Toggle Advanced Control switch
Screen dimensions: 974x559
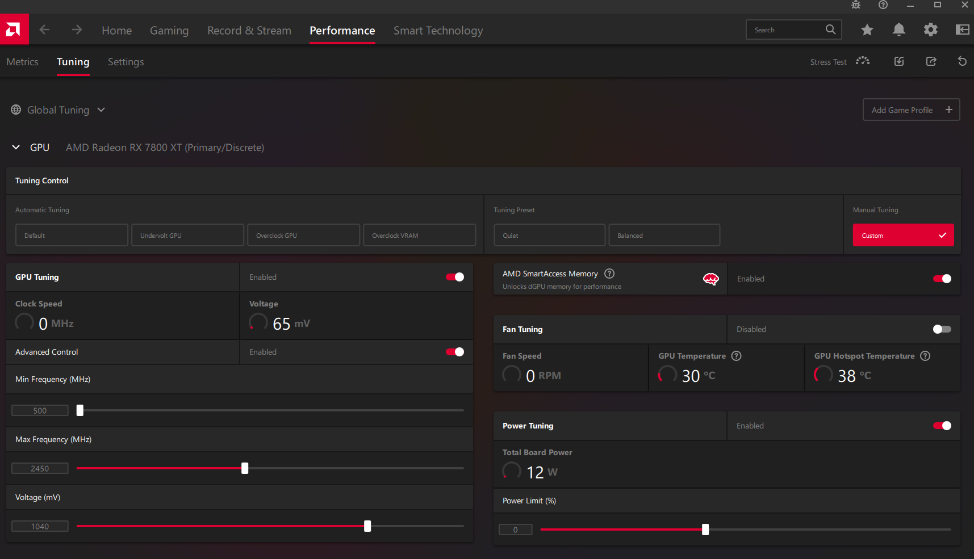[x=455, y=352]
